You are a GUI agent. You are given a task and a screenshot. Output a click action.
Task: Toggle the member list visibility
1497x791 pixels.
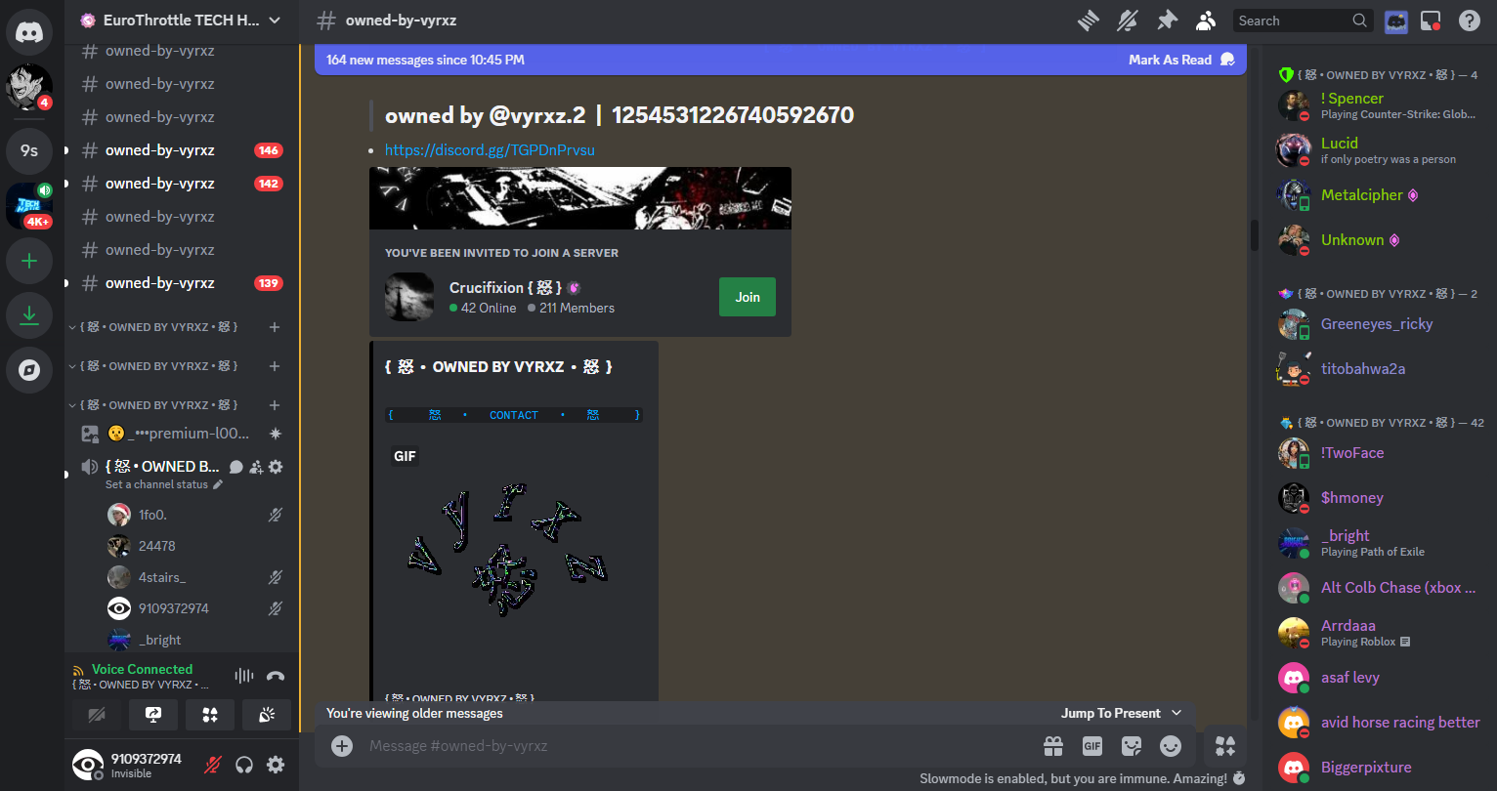point(1206,21)
